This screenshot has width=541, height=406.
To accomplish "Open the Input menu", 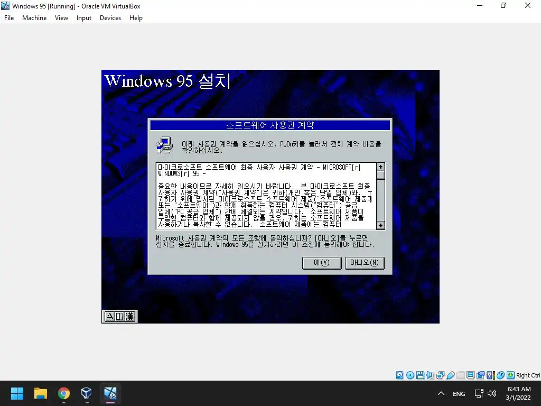I will 84,18.
